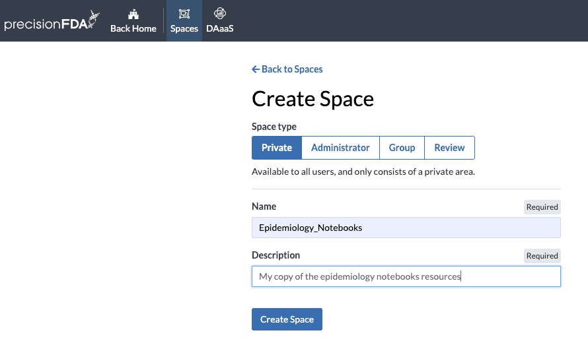This screenshot has height=345, width=588.
Task: Click the Back Home castle icon
Action: 133,14
